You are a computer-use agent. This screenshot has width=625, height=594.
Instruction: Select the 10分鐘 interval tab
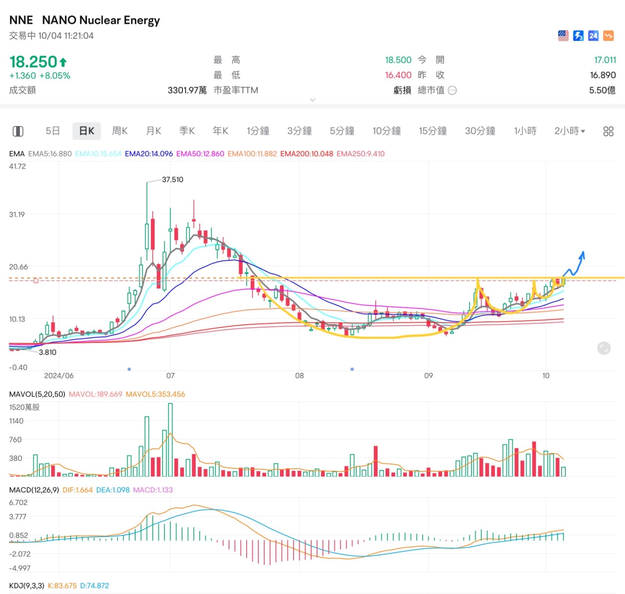pos(387,131)
